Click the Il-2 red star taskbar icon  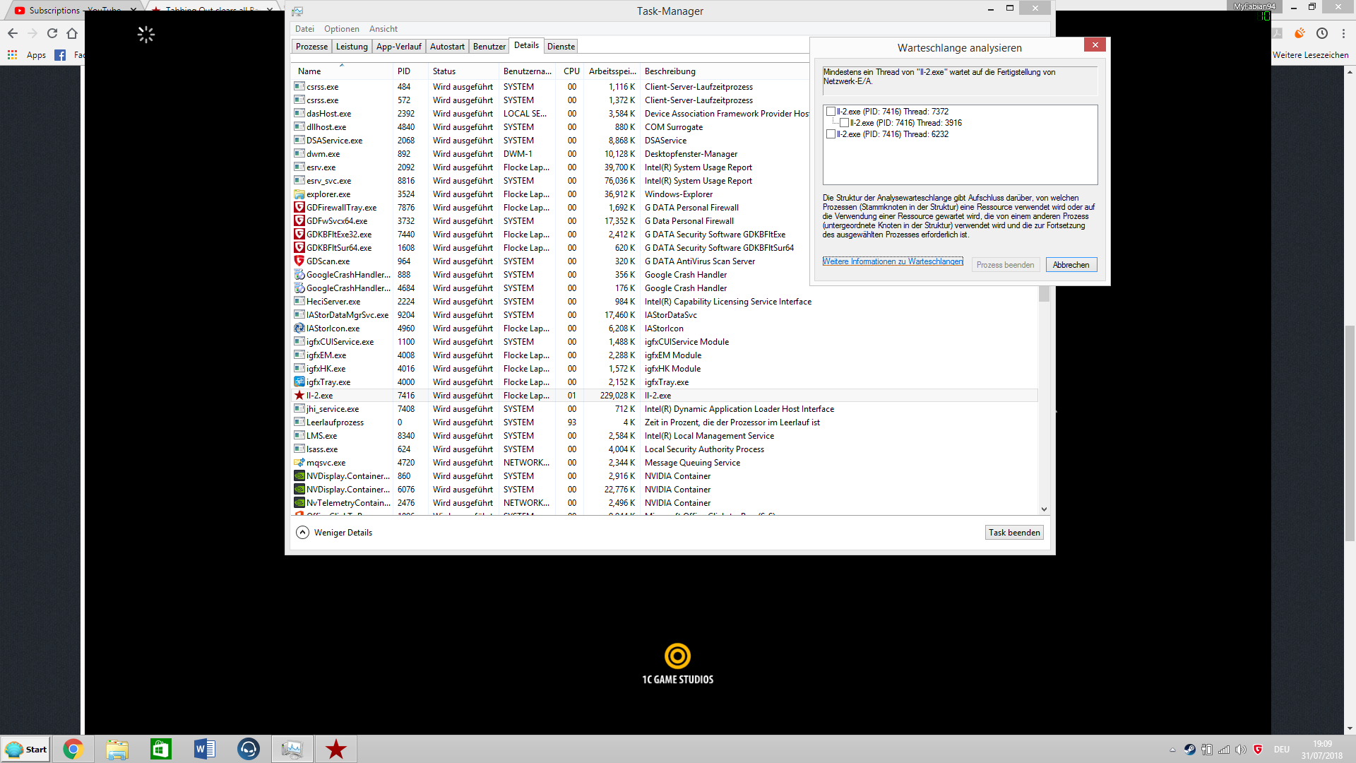point(336,749)
